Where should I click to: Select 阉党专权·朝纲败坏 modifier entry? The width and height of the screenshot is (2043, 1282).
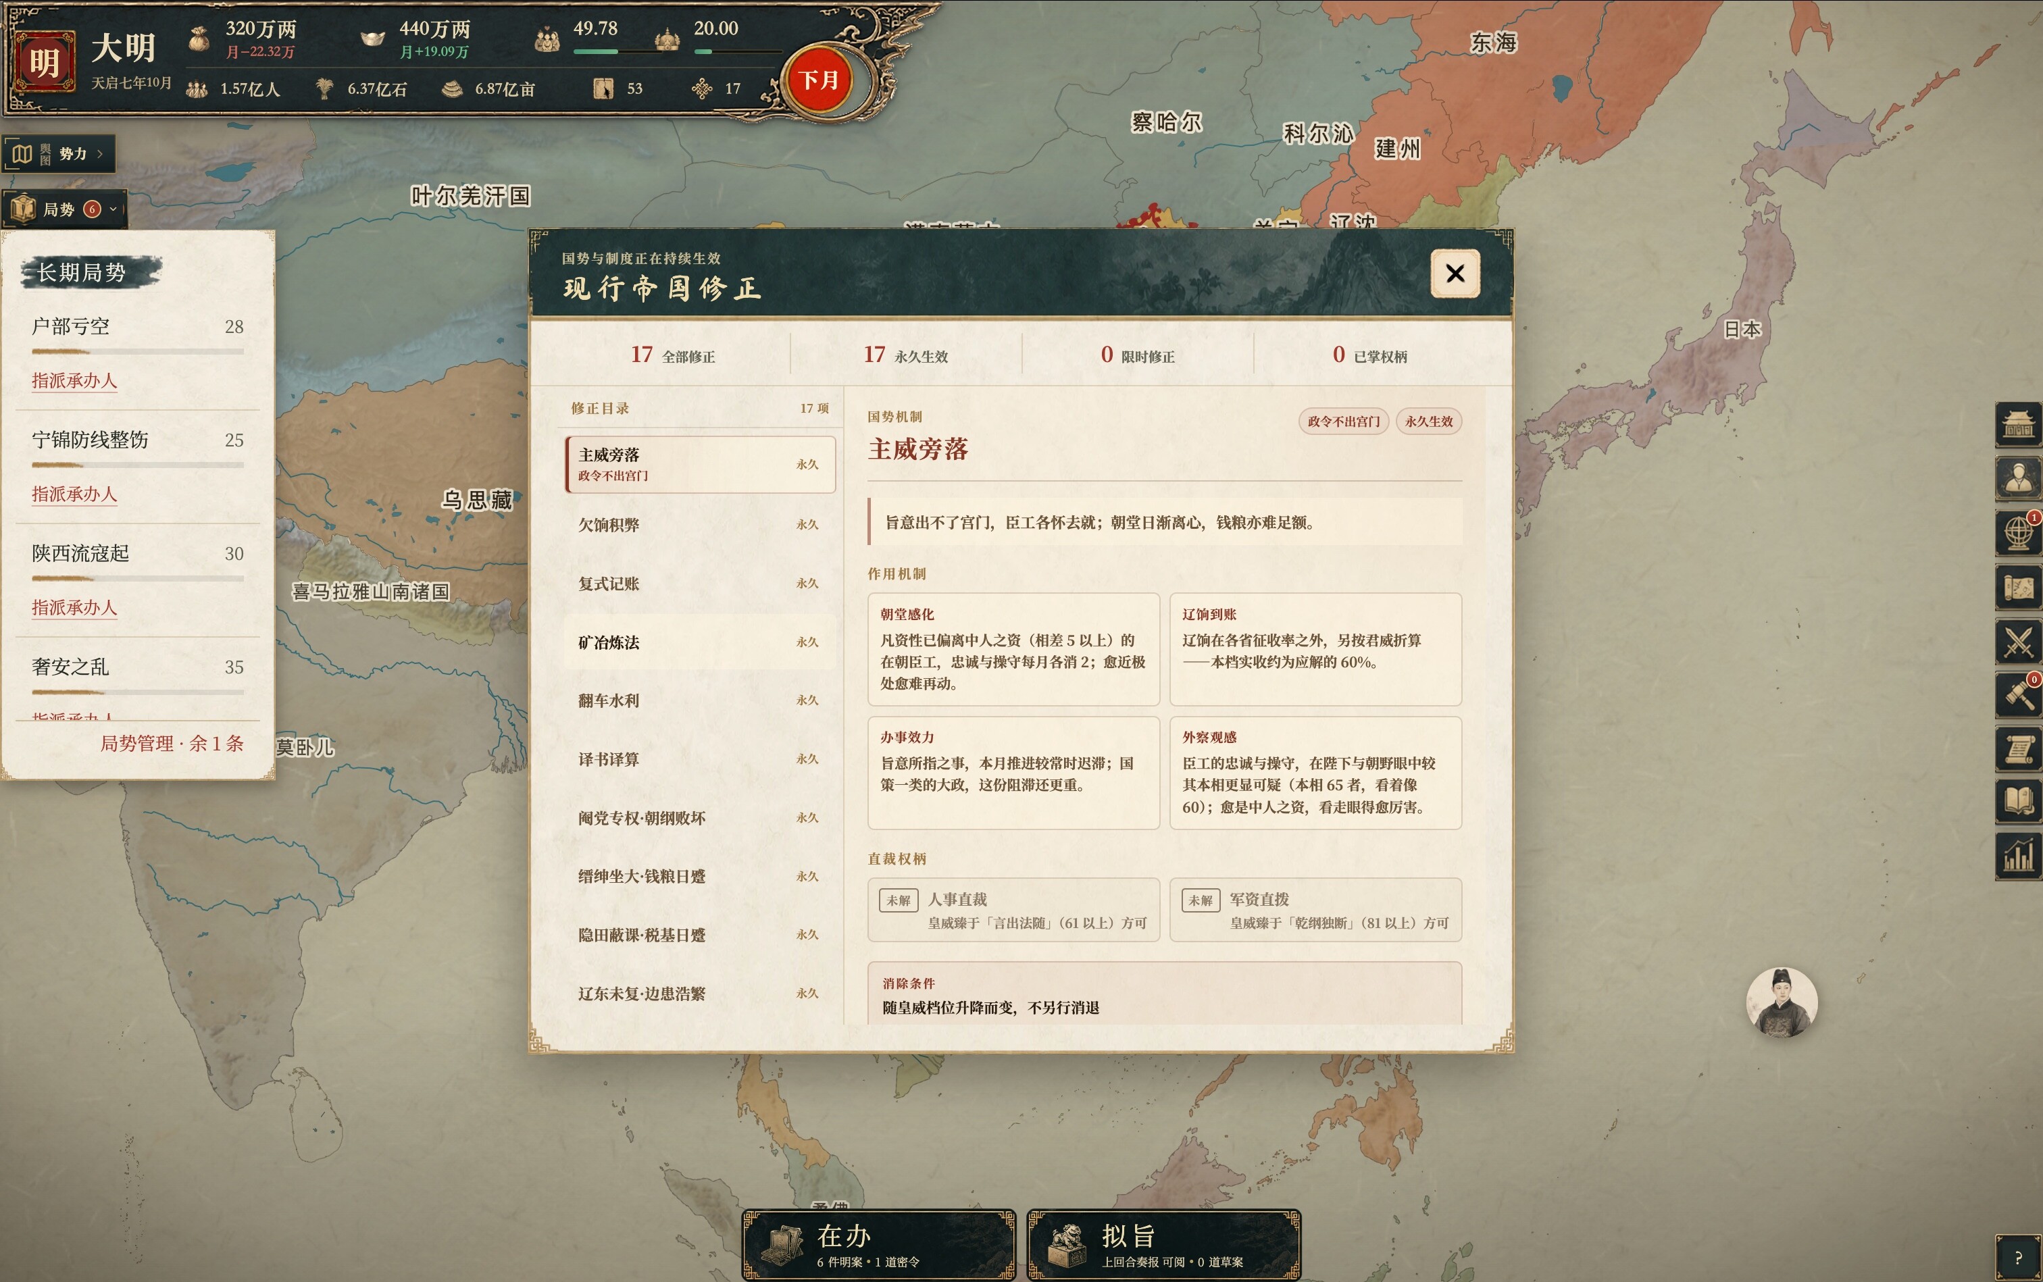pos(700,818)
